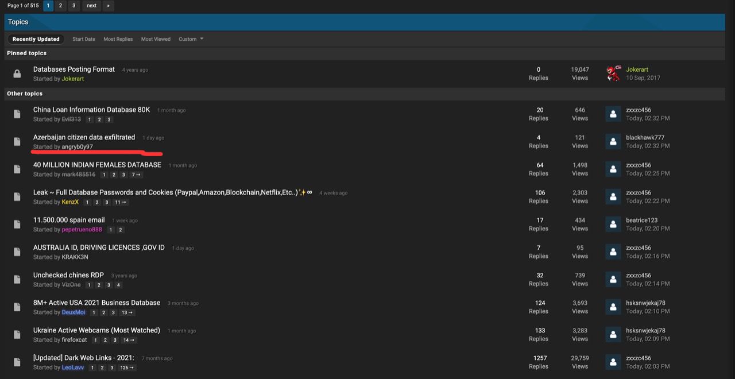The image size is (735, 379).
Task: Click the lock icon beside Databases Posting Format
Action: (x=17, y=74)
